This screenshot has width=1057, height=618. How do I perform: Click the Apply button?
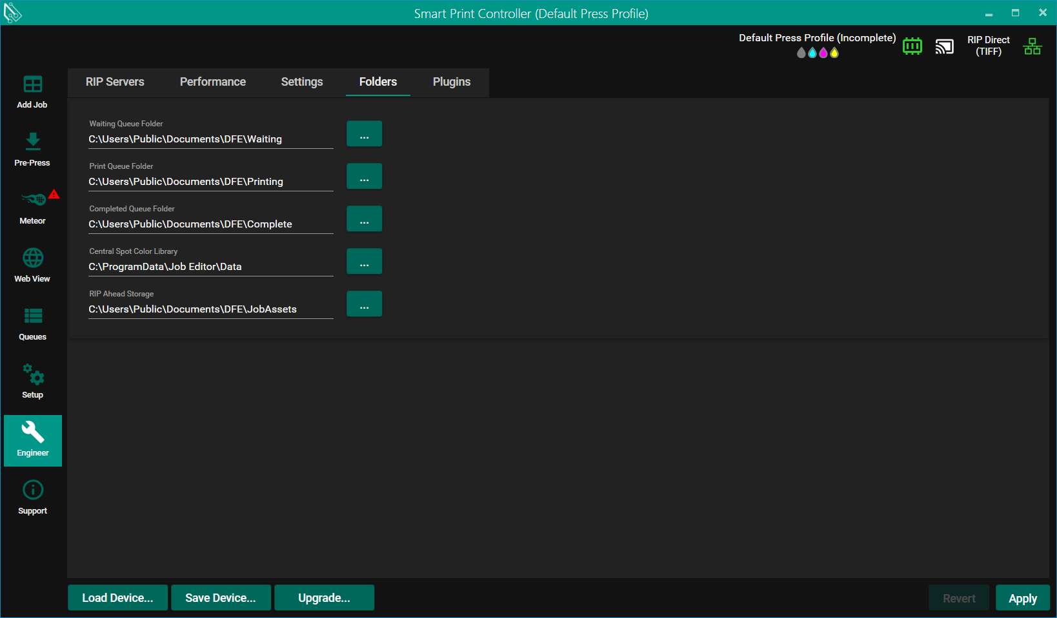point(1022,598)
